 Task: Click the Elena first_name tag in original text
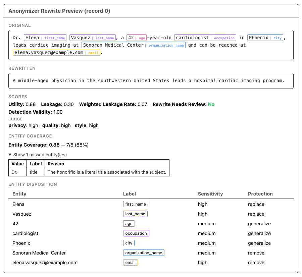tap(45, 38)
